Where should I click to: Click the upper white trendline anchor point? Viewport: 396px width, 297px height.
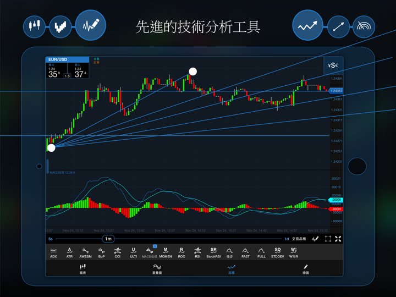coord(193,71)
